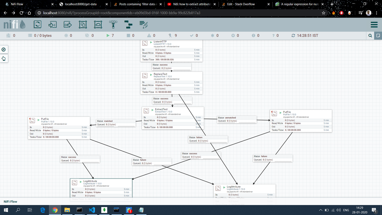Open the search icon in status bar
This screenshot has height=215, width=382.
click(370, 36)
